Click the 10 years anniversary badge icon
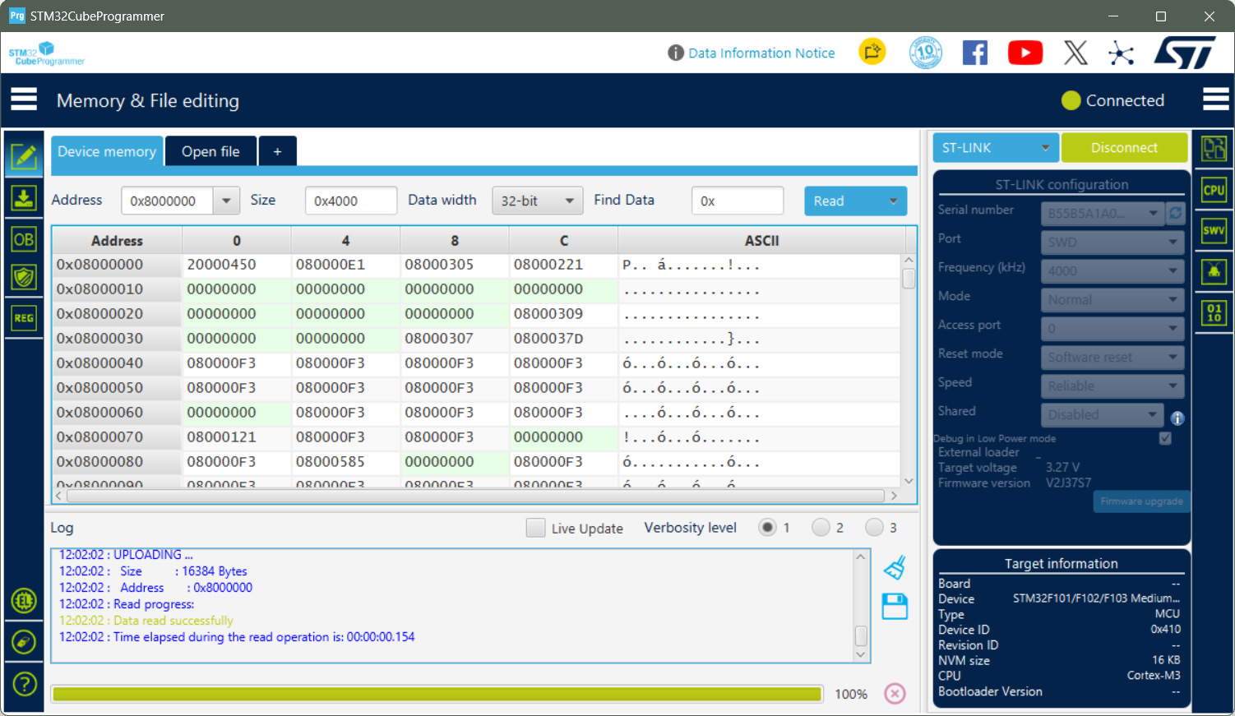 click(926, 53)
